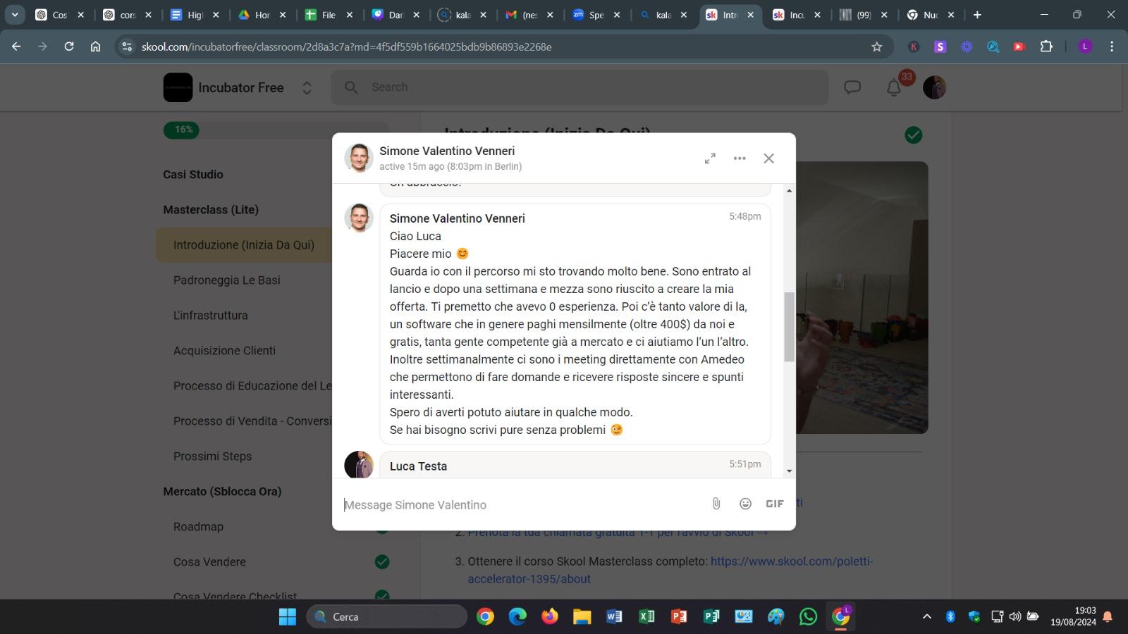Open the emoji picker in chat
The height and width of the screenshot is (634, 1128).
[745, 504]
